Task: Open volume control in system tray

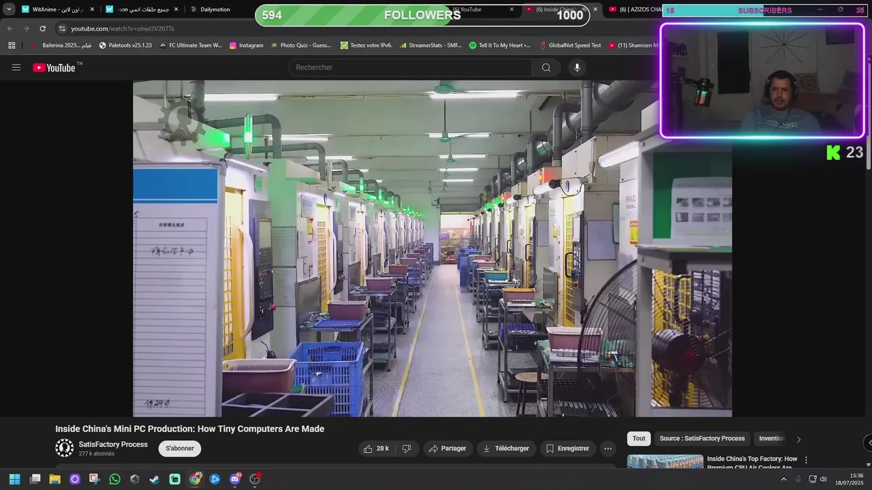Action: [823, 479]
